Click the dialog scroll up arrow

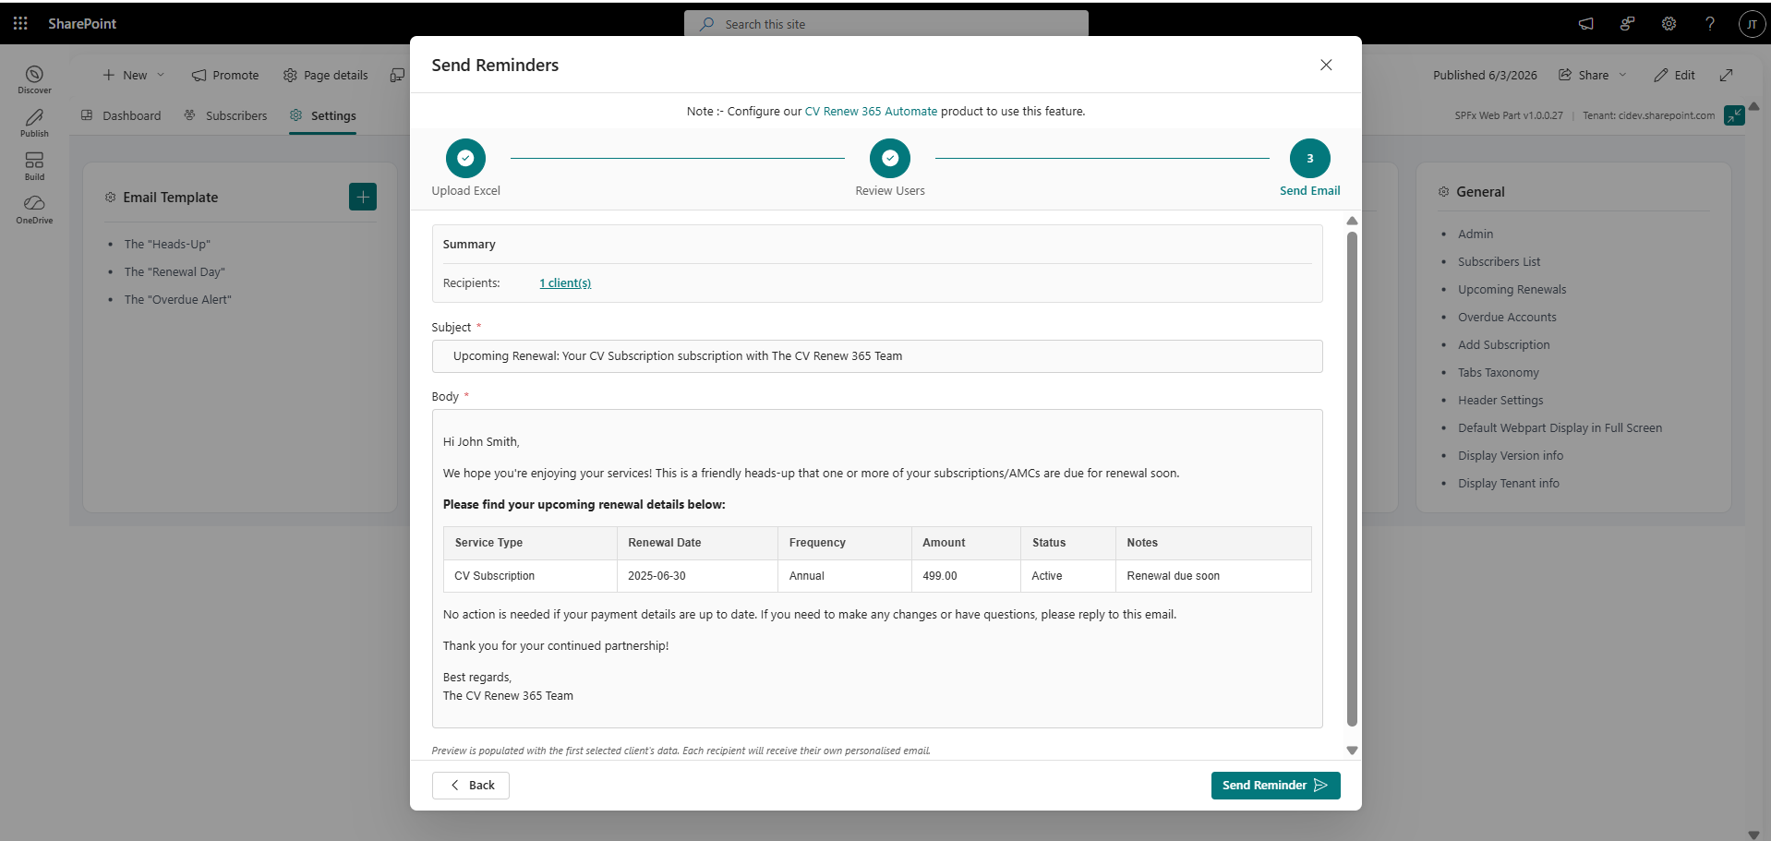tap(1352, 221)
